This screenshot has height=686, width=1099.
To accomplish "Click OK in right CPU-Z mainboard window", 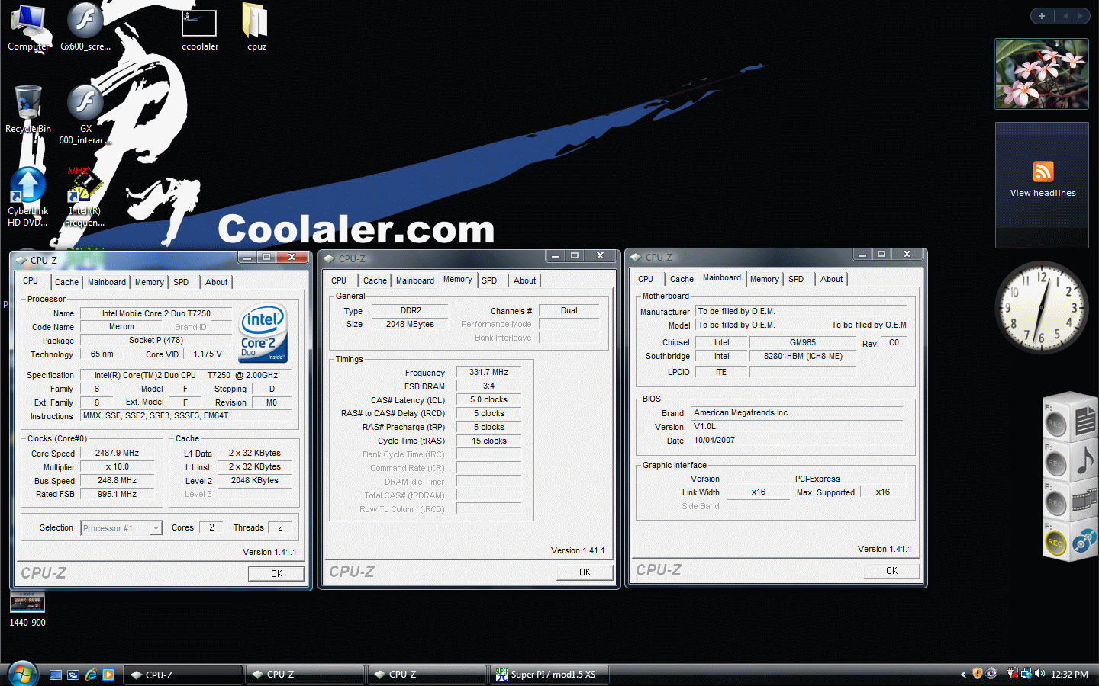I will (891, 570).
